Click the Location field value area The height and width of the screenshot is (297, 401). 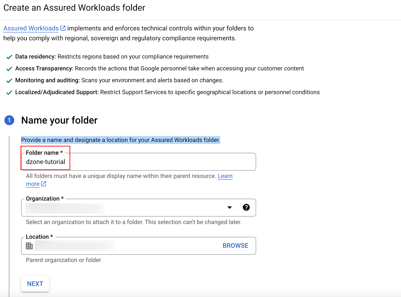[x=75, y=246]
